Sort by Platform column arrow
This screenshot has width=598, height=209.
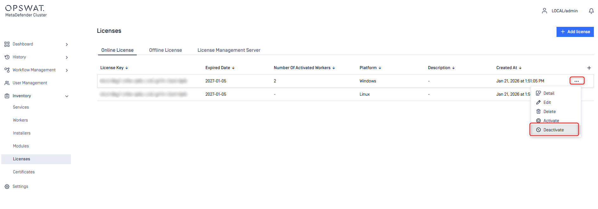pos(380,68)
